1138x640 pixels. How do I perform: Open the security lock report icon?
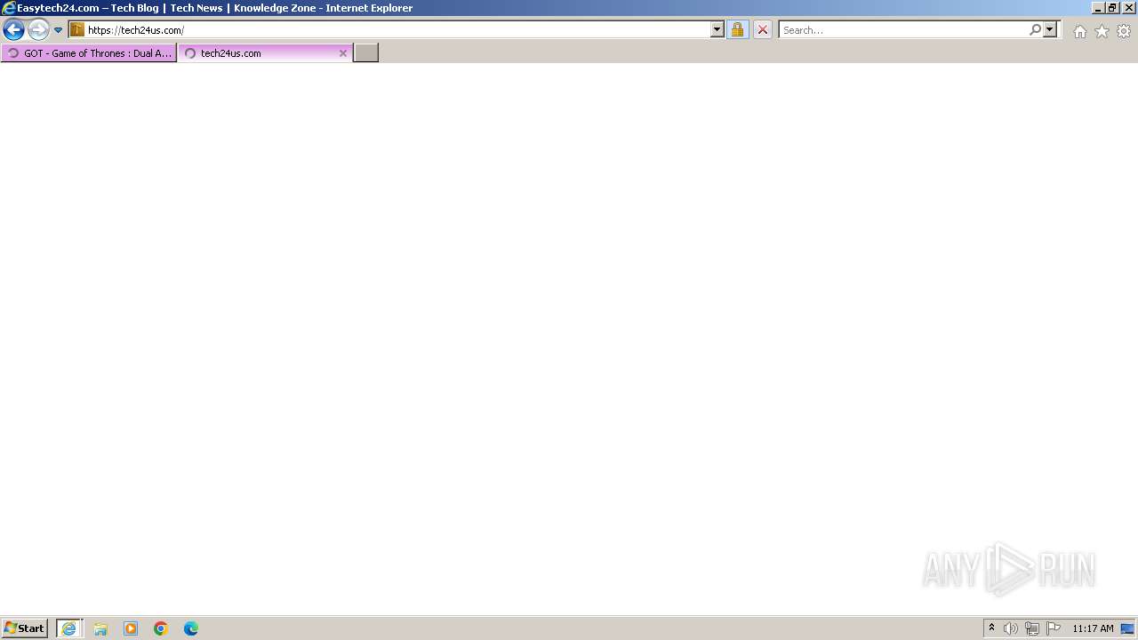[737, 30]
